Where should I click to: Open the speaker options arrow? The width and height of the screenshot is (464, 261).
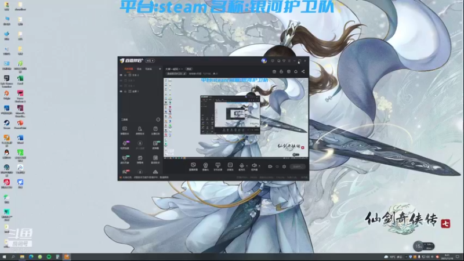coord(259,166)
